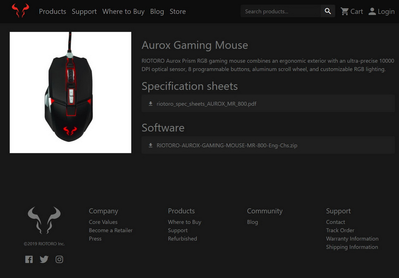
Task: Click the grey footer bull logo
Action: pyautogui.click(x=44, y=220)
